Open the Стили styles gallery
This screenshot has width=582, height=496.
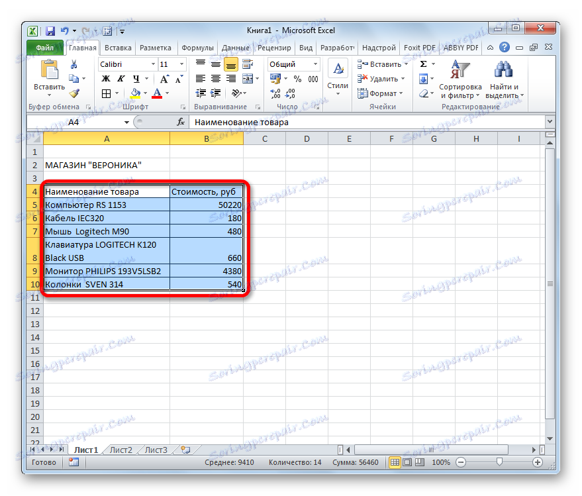pos(338,78)
